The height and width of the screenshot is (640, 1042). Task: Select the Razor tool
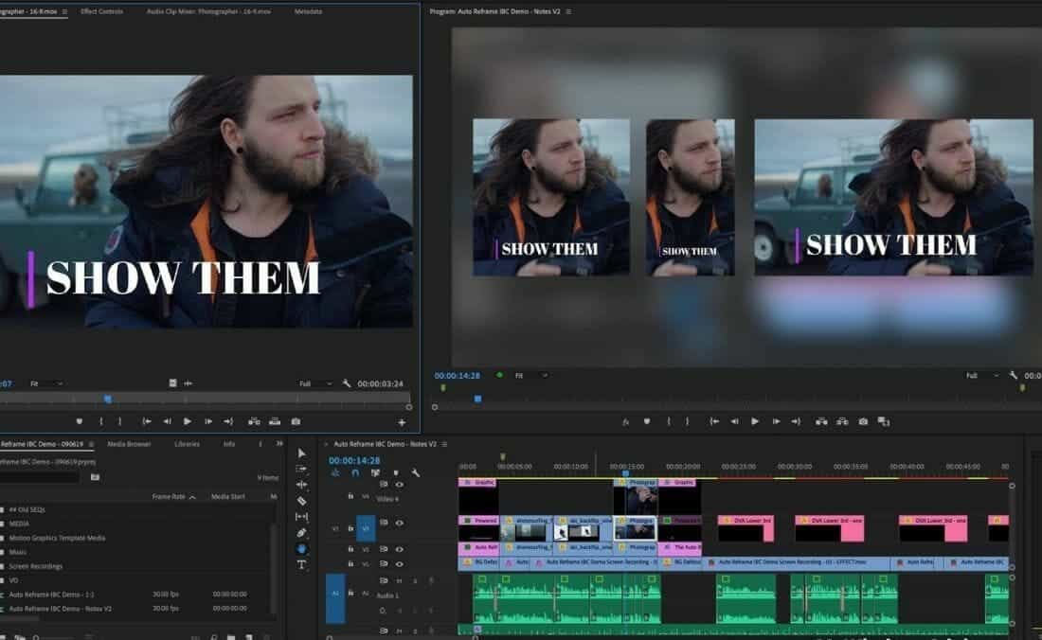coord(301,501)
